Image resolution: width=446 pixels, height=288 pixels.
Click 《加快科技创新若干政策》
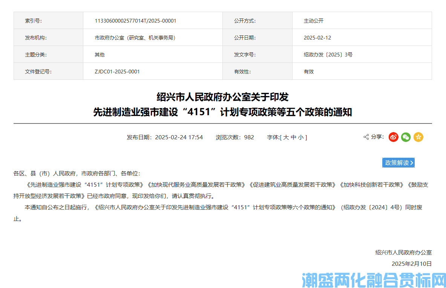coord(371,185)
